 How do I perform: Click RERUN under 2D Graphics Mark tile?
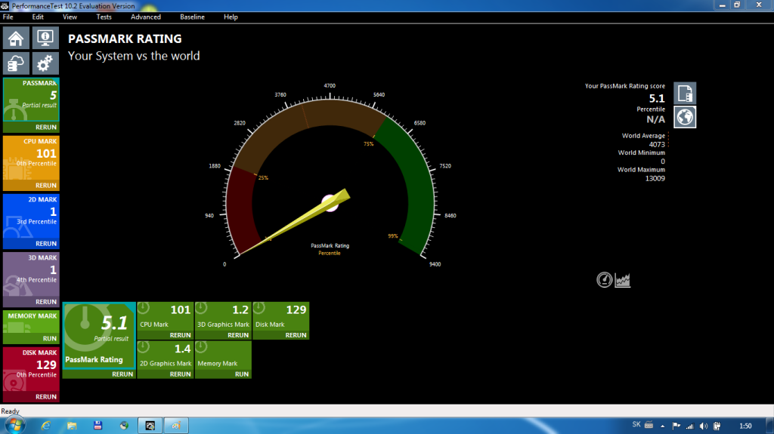point(180,374)
